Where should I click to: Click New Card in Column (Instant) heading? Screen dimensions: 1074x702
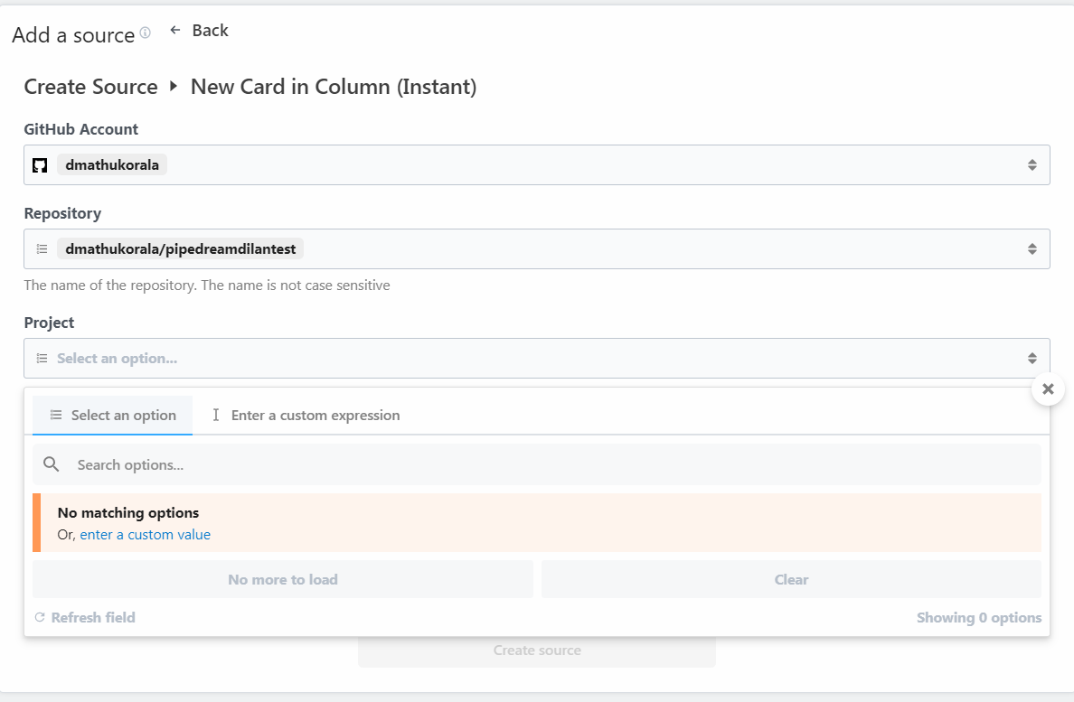click(334, 87)
